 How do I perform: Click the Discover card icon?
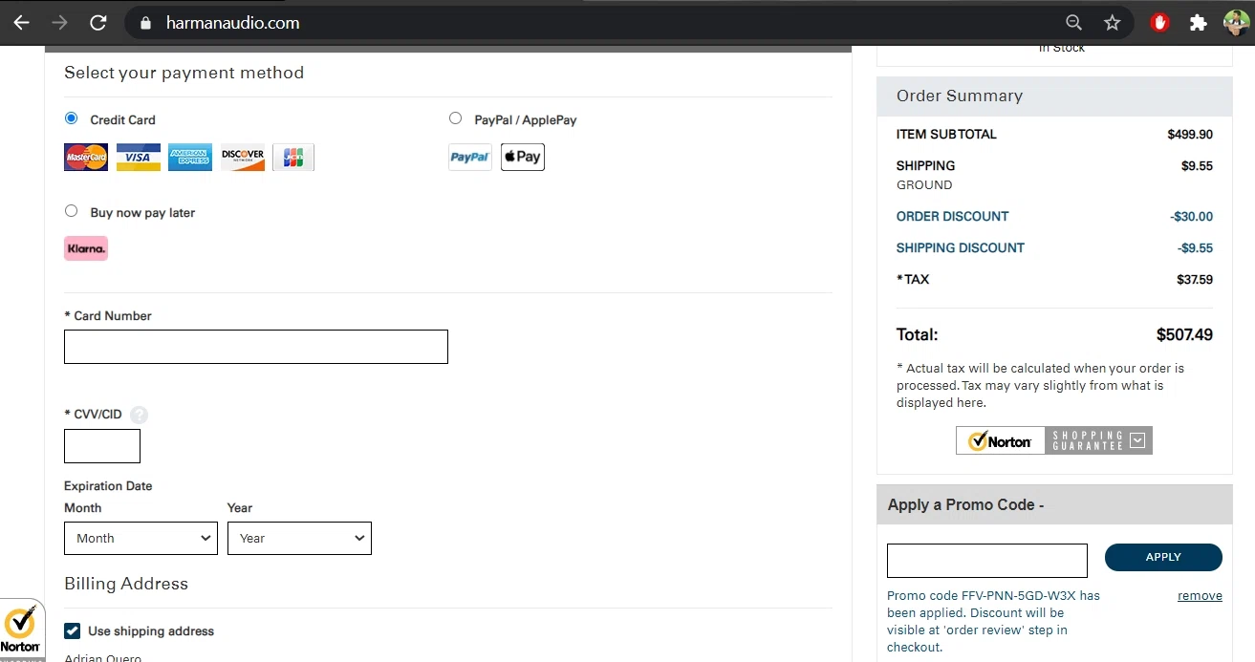[243, 158]
